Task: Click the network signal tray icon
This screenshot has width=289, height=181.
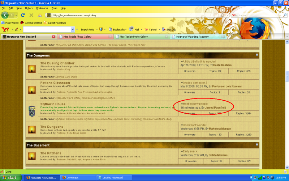Action: coord(260,178)
